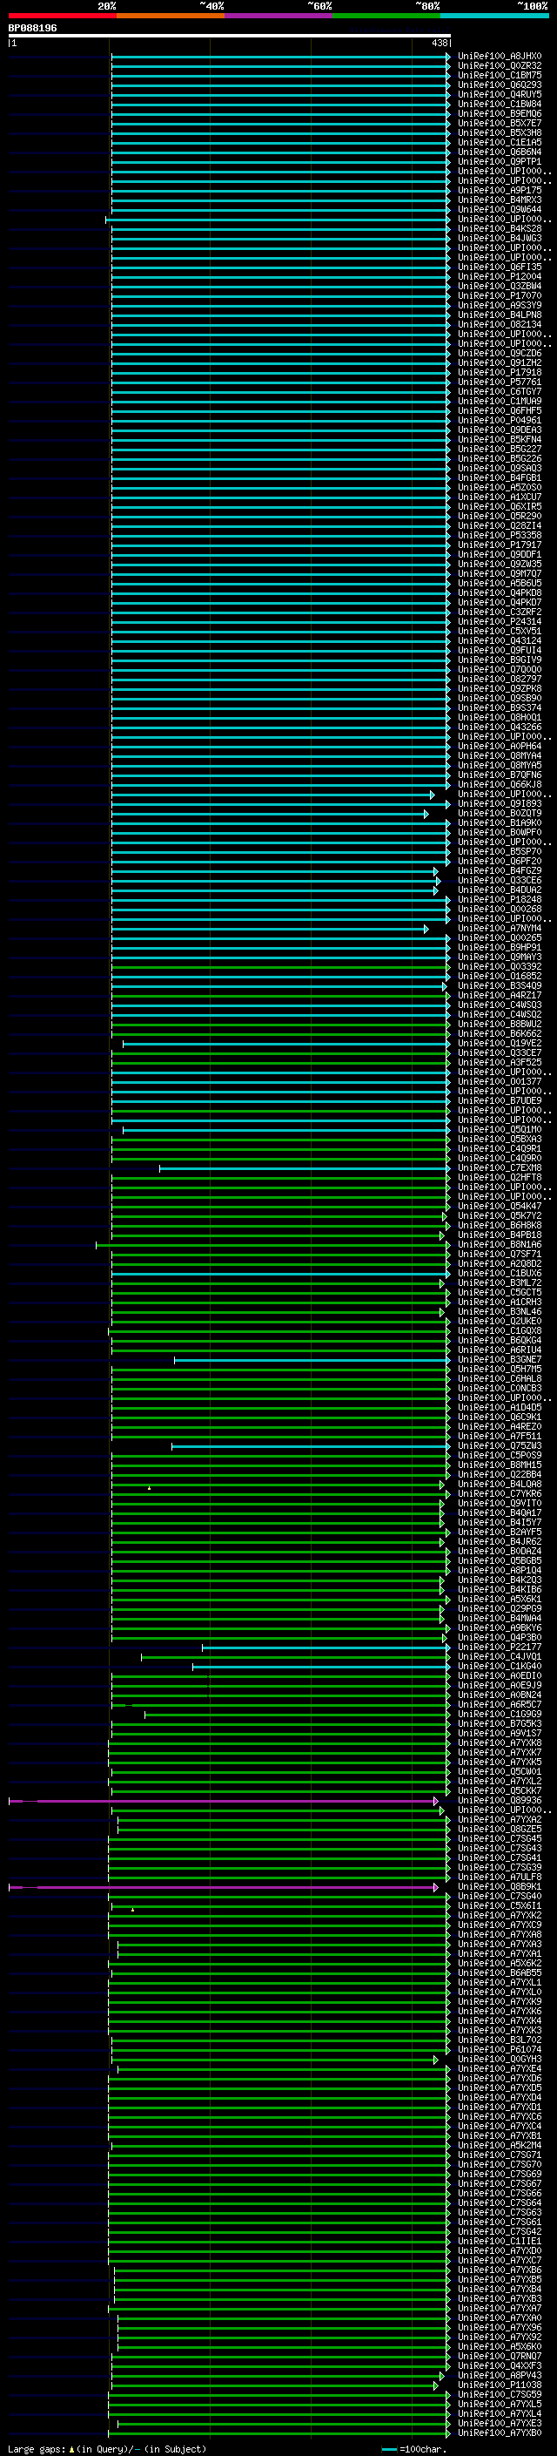The height and width of the screenshot is (2456, 557).
Task: Select hit label UniRef100_C6TGY7
Action: tap(499, 392)
